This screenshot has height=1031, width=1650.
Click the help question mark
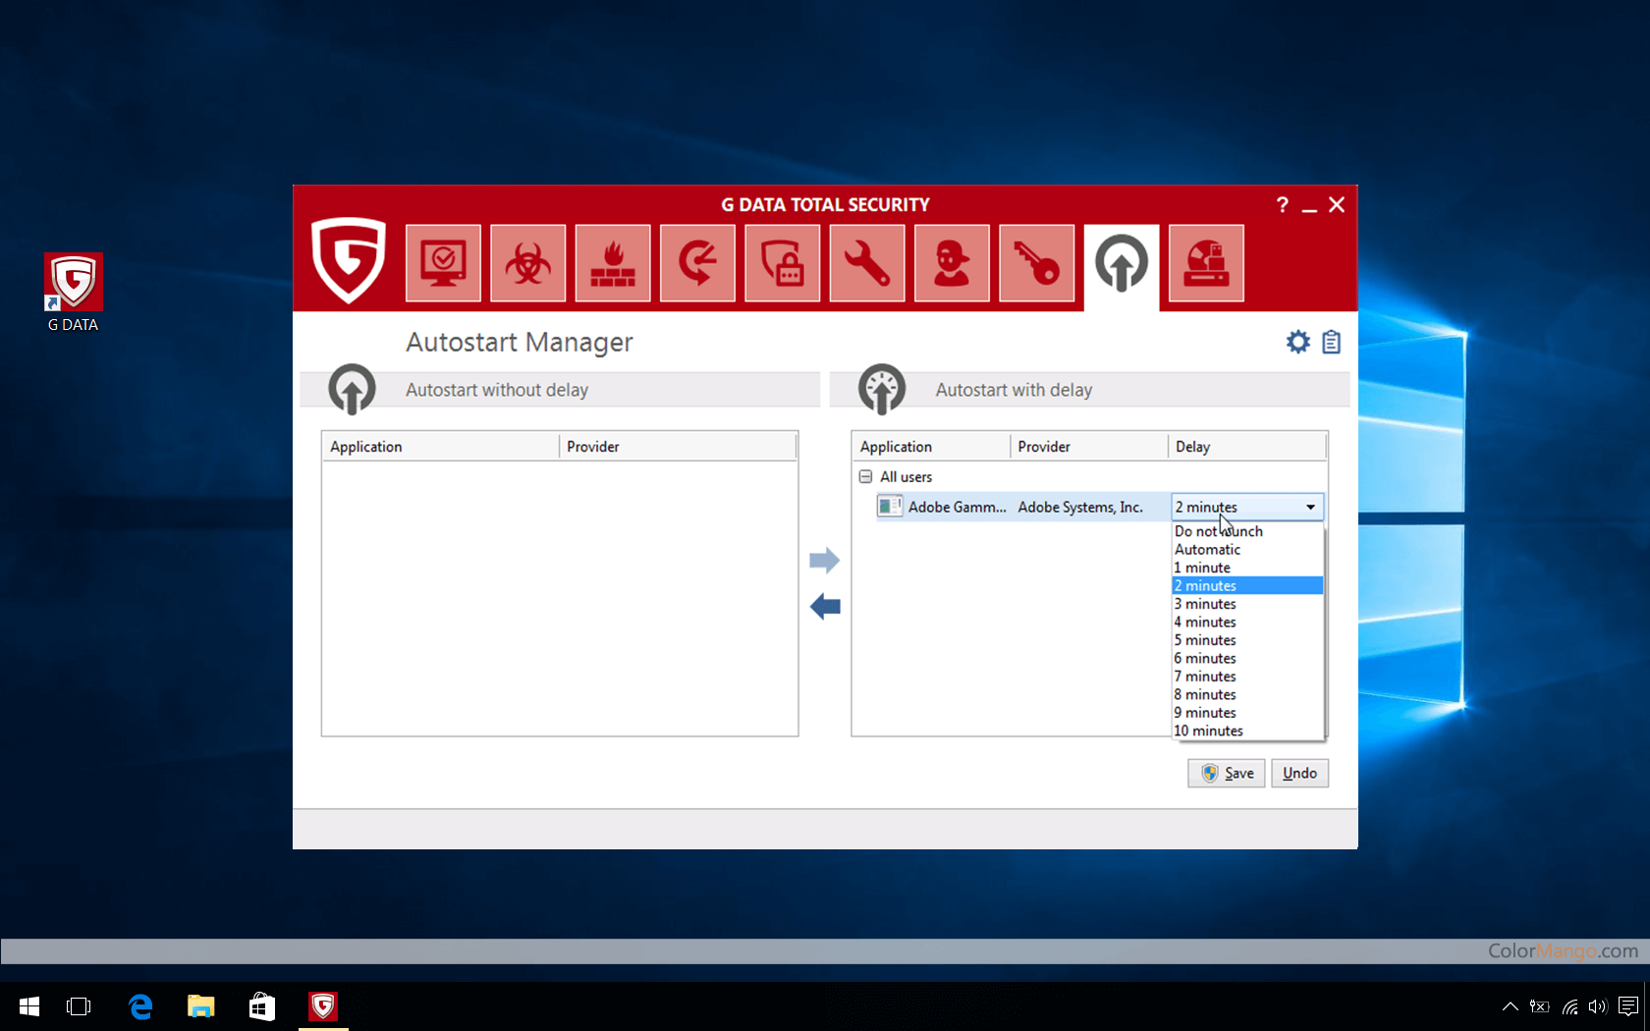point(1282,204)
